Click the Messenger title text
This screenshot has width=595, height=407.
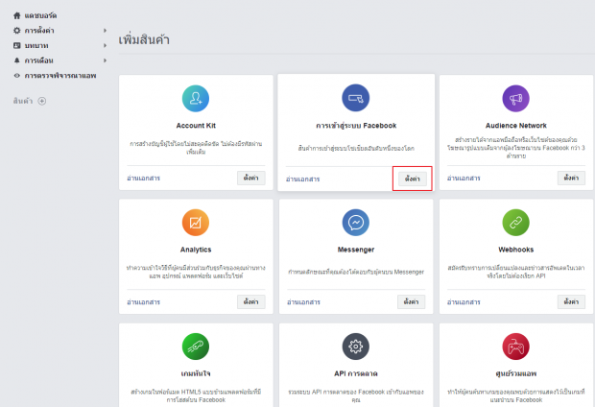[x=356, y=250]
